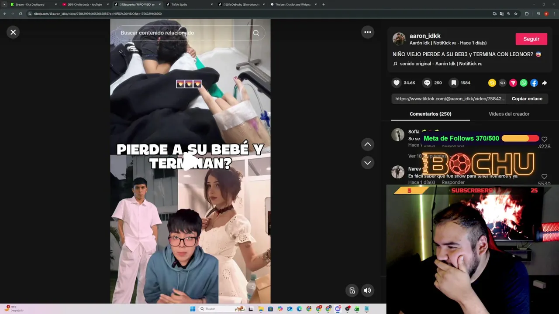
Task: Select the video URL text field
Action: tap(450, 99)
